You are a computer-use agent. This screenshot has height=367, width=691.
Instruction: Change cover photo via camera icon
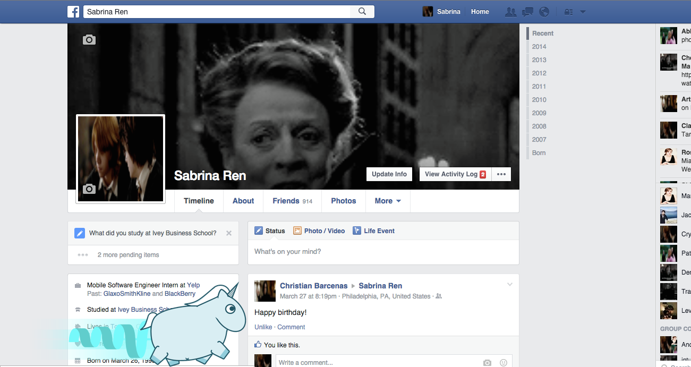89,39
